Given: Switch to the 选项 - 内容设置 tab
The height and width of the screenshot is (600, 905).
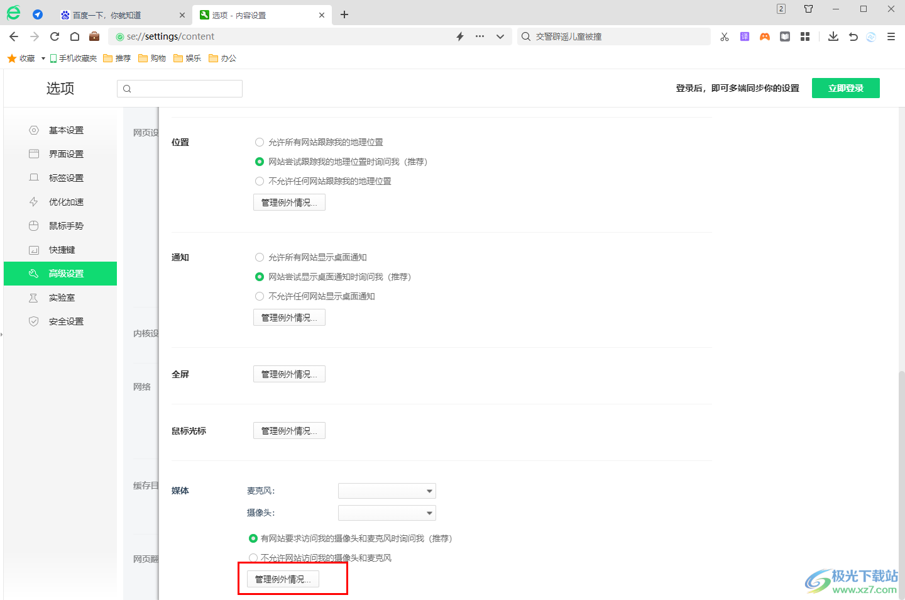Looking at the screenshot, I should (x=261, y=15).
